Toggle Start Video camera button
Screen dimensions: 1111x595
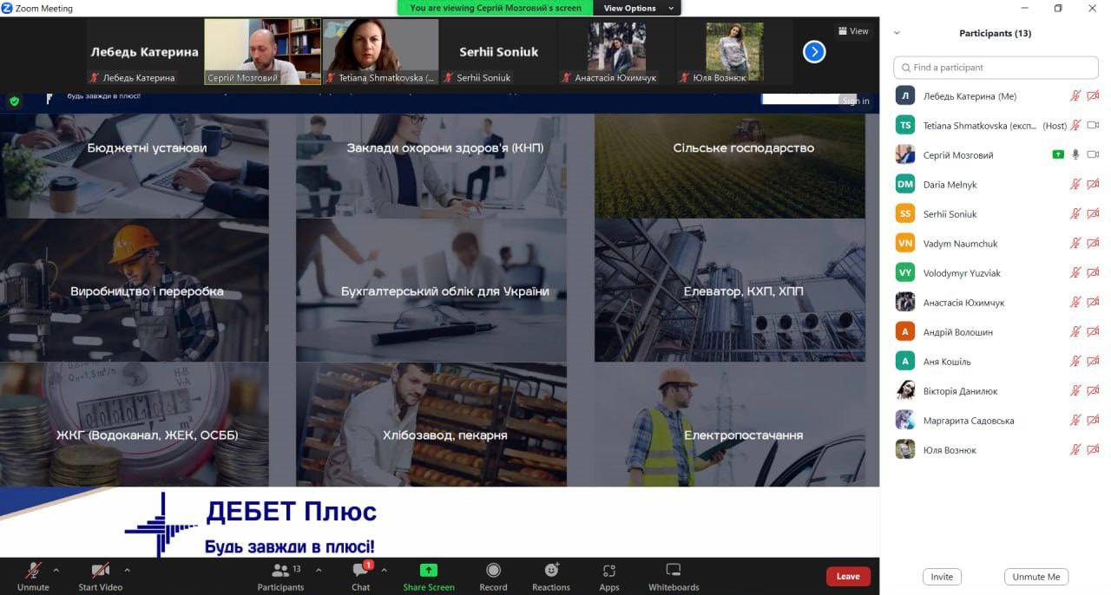click(x=100, y=572)
